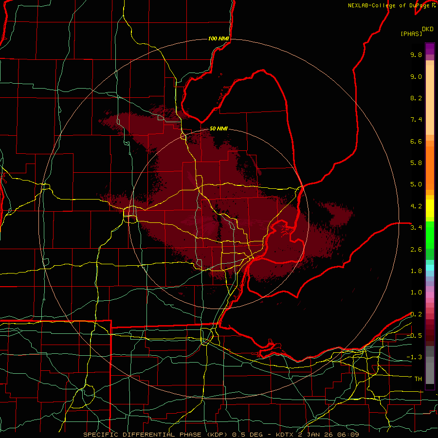
Task: Click the purple top segment of the color scale
Action: point(430,49)
